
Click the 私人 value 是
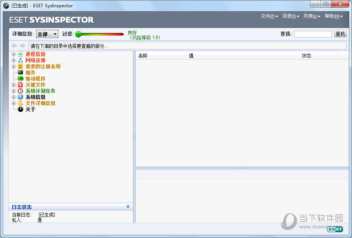40,220
